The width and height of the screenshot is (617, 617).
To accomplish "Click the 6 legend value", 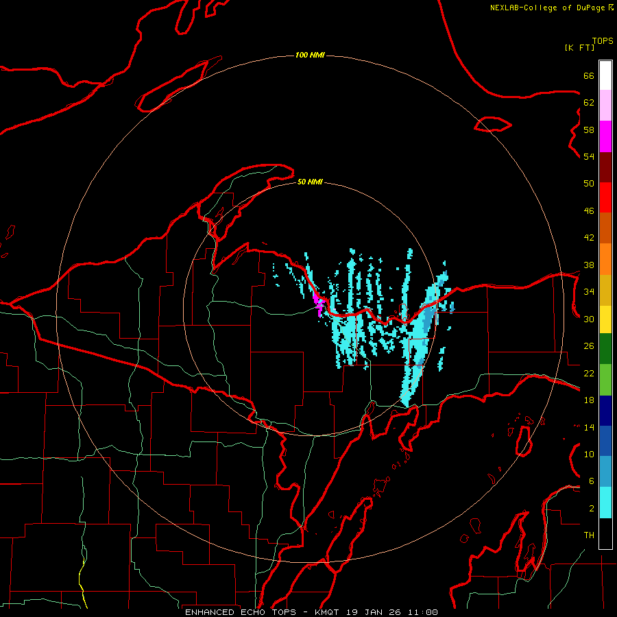I will pos(591,481).
